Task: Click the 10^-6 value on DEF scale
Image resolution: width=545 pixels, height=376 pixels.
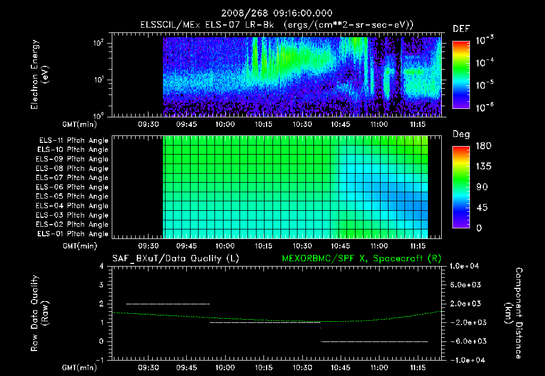Action: click(484, 107)
